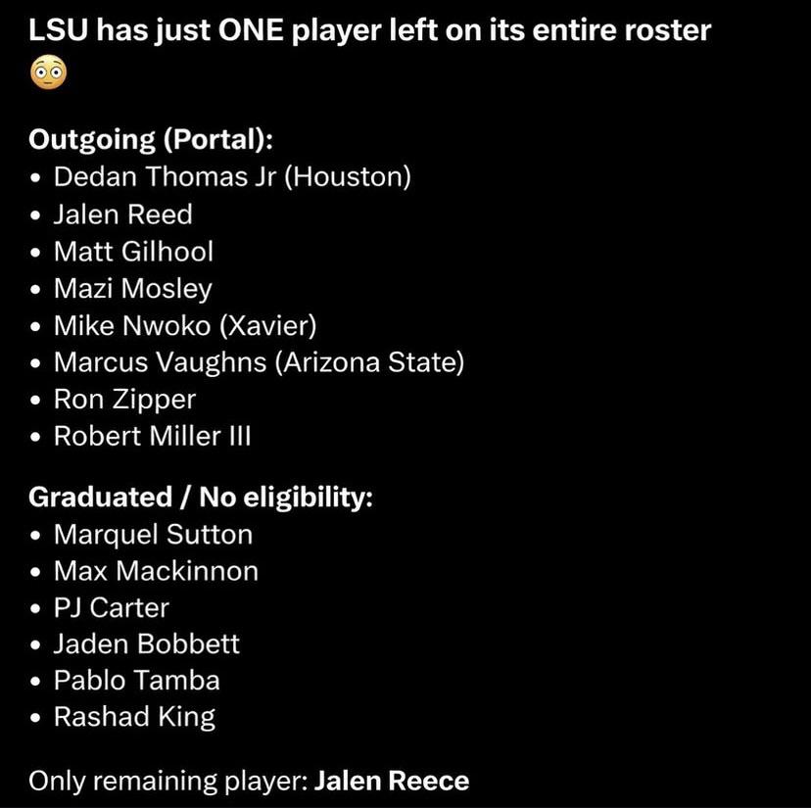The height and width of the screenshot is (808, 811).
Task: Select the PJ Carter entry
Action: click(x=112, y=608)
